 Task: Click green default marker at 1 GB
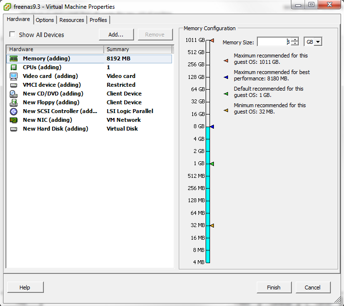click(212, 164)
